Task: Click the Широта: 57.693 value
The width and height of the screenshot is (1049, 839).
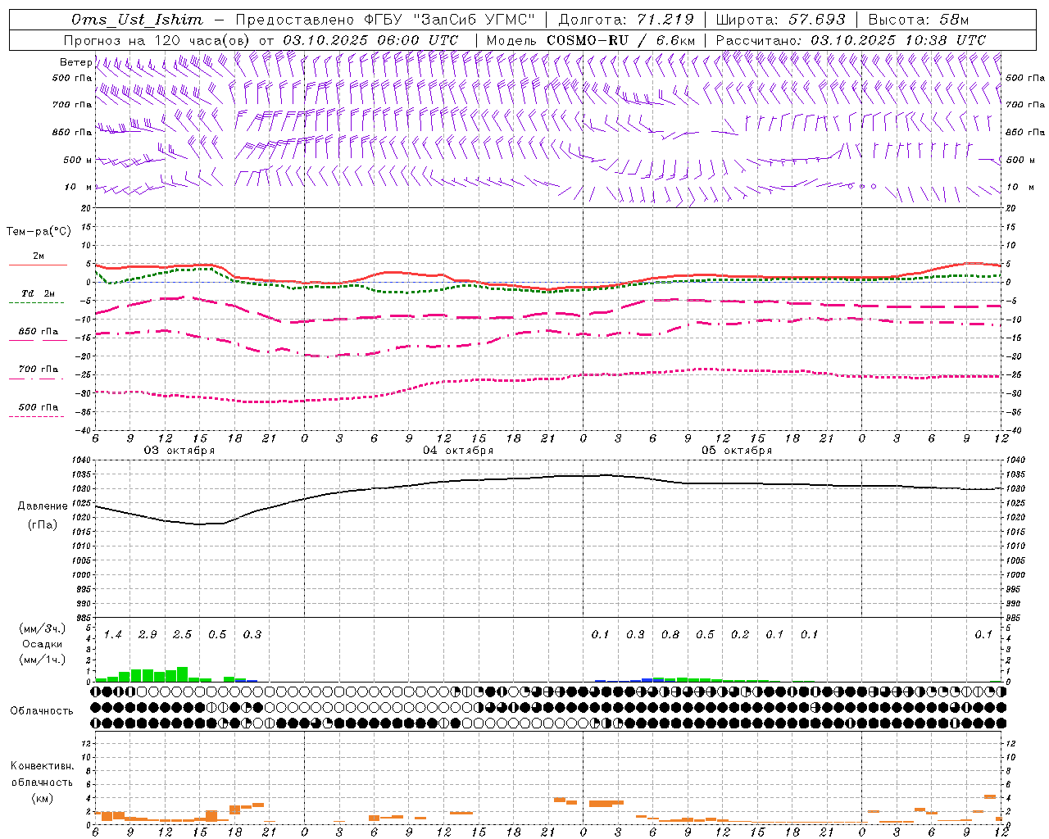Action: [x=781, y=20]
